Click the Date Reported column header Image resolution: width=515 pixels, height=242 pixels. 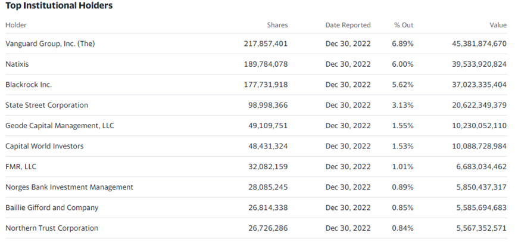coord(348,25)
